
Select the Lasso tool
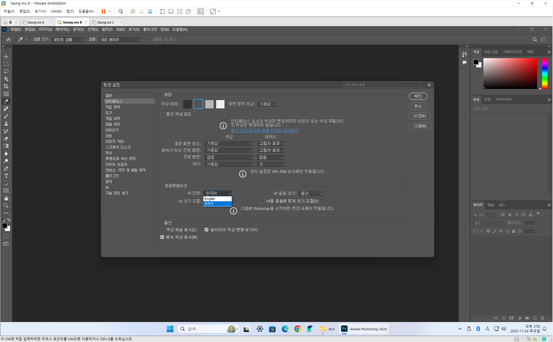[x=6, y=71]
